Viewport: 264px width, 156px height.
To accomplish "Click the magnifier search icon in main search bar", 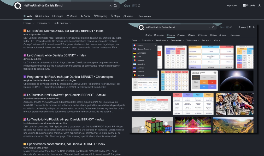I will coord(115,5).
